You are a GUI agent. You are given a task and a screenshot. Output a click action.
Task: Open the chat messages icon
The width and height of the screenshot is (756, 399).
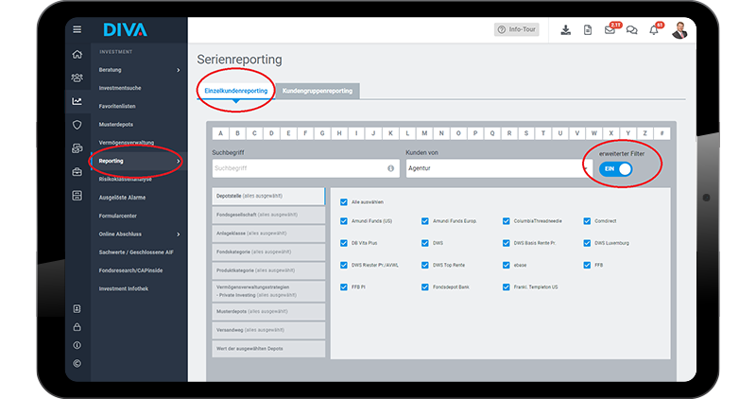click(631, 30)
